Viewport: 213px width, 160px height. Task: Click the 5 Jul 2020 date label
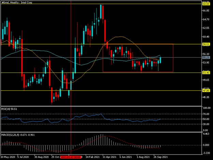coord(23,157)
